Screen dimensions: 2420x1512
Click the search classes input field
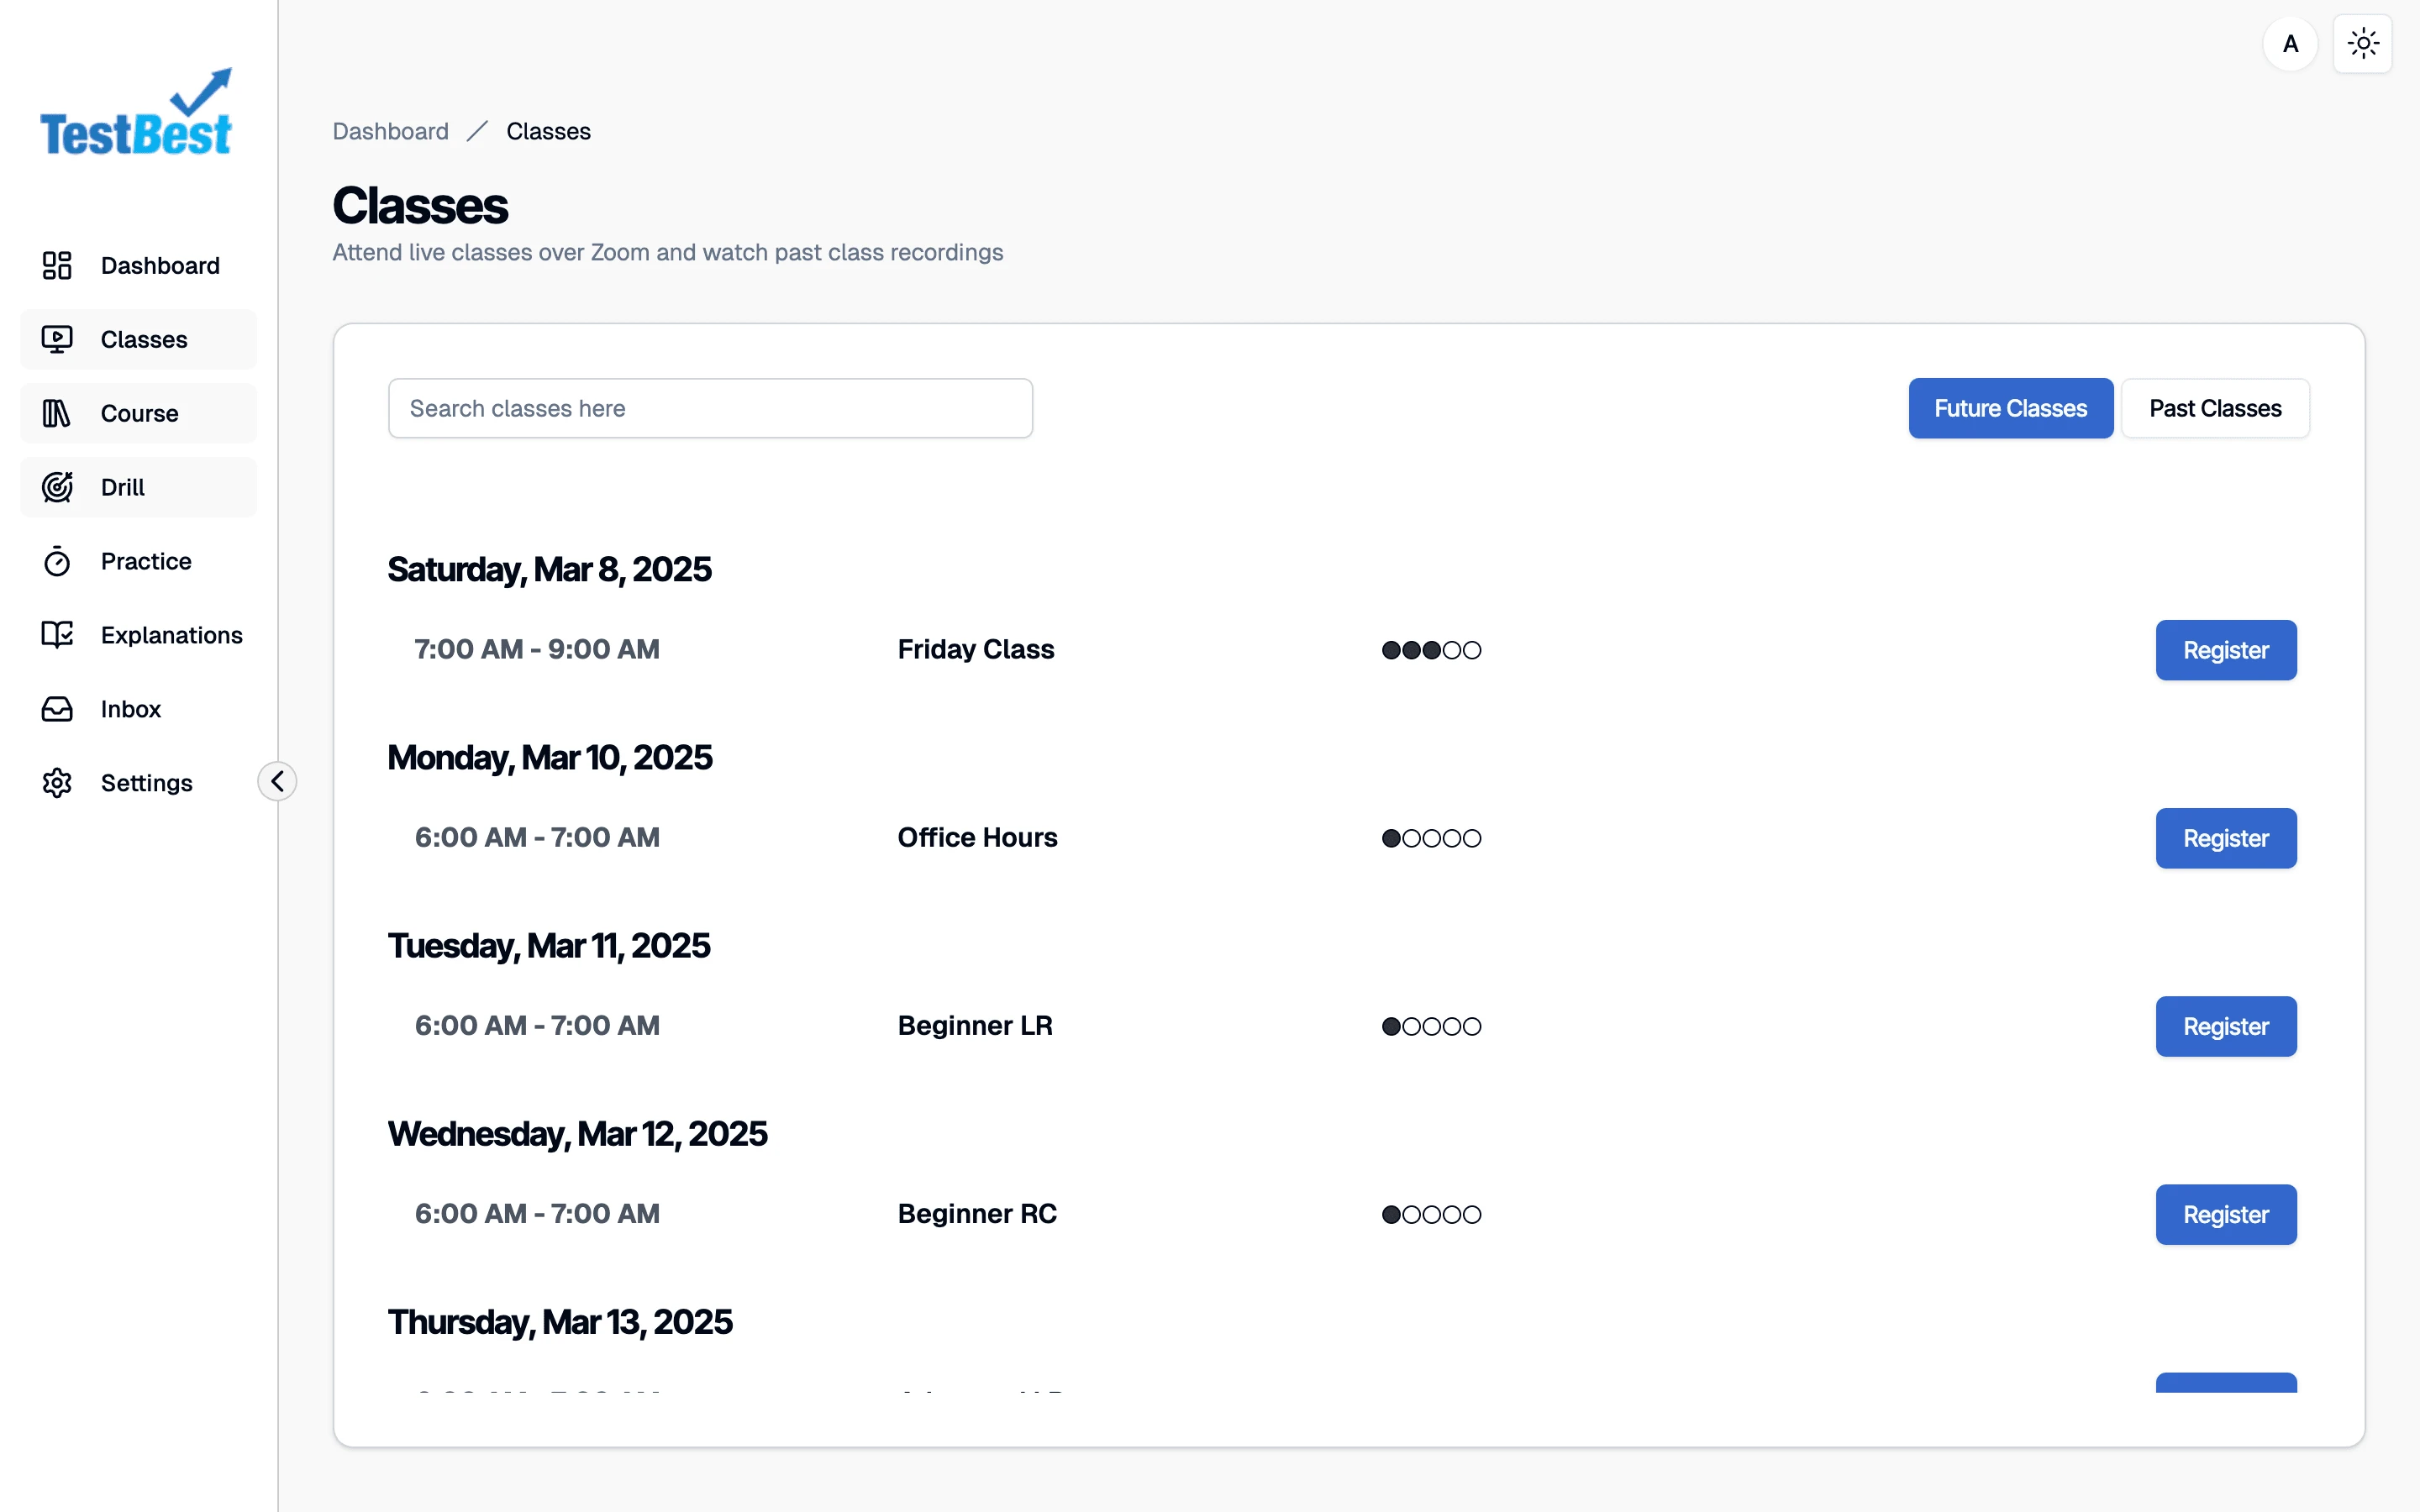point(711,407)
